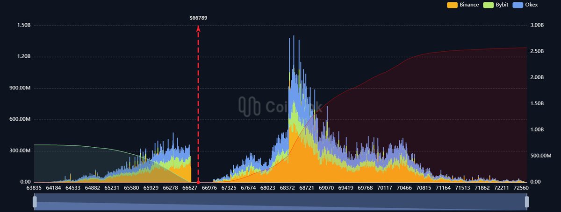Click the orange Binance color swatch
This screenshot has width=561, height=212.
[x=452, y=5]
